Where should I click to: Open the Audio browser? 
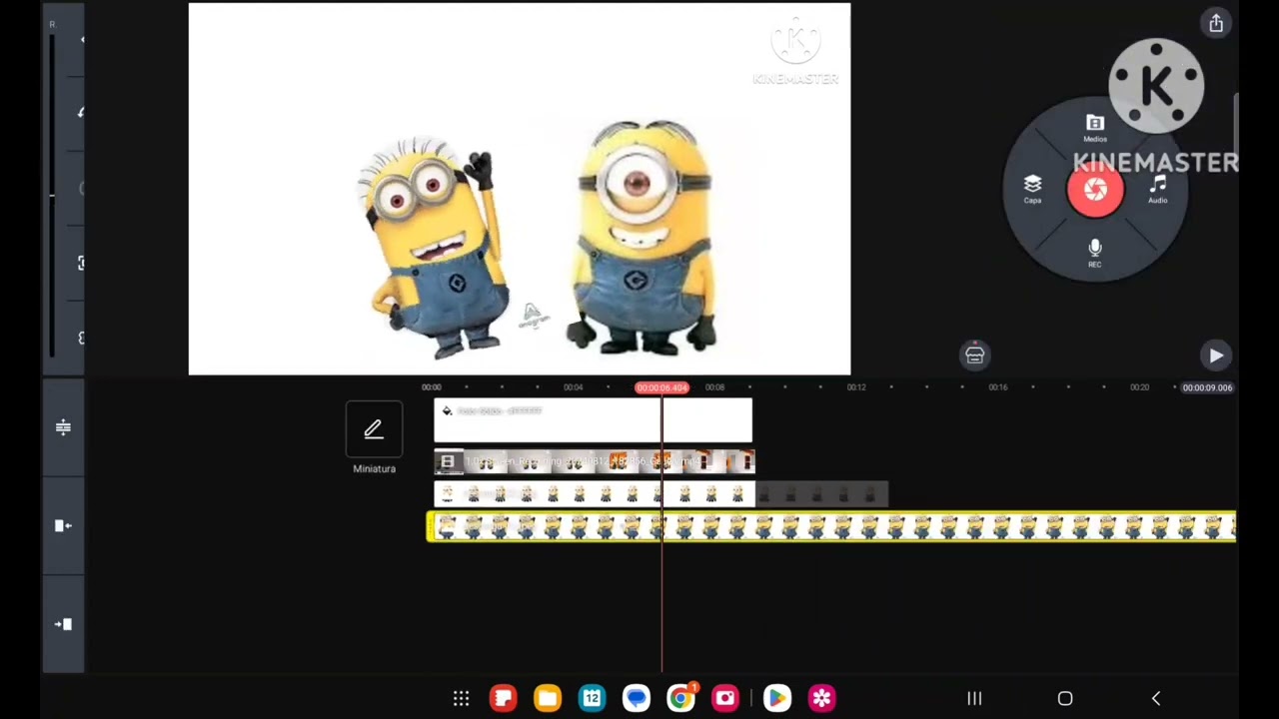click(1157, 189)
